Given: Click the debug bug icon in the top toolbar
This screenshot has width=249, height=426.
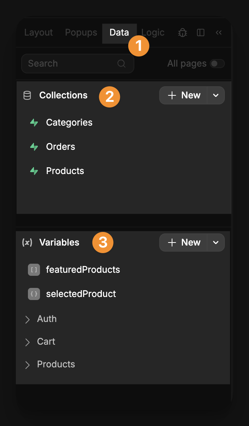Looking at the screenshot, I should 182,33.
